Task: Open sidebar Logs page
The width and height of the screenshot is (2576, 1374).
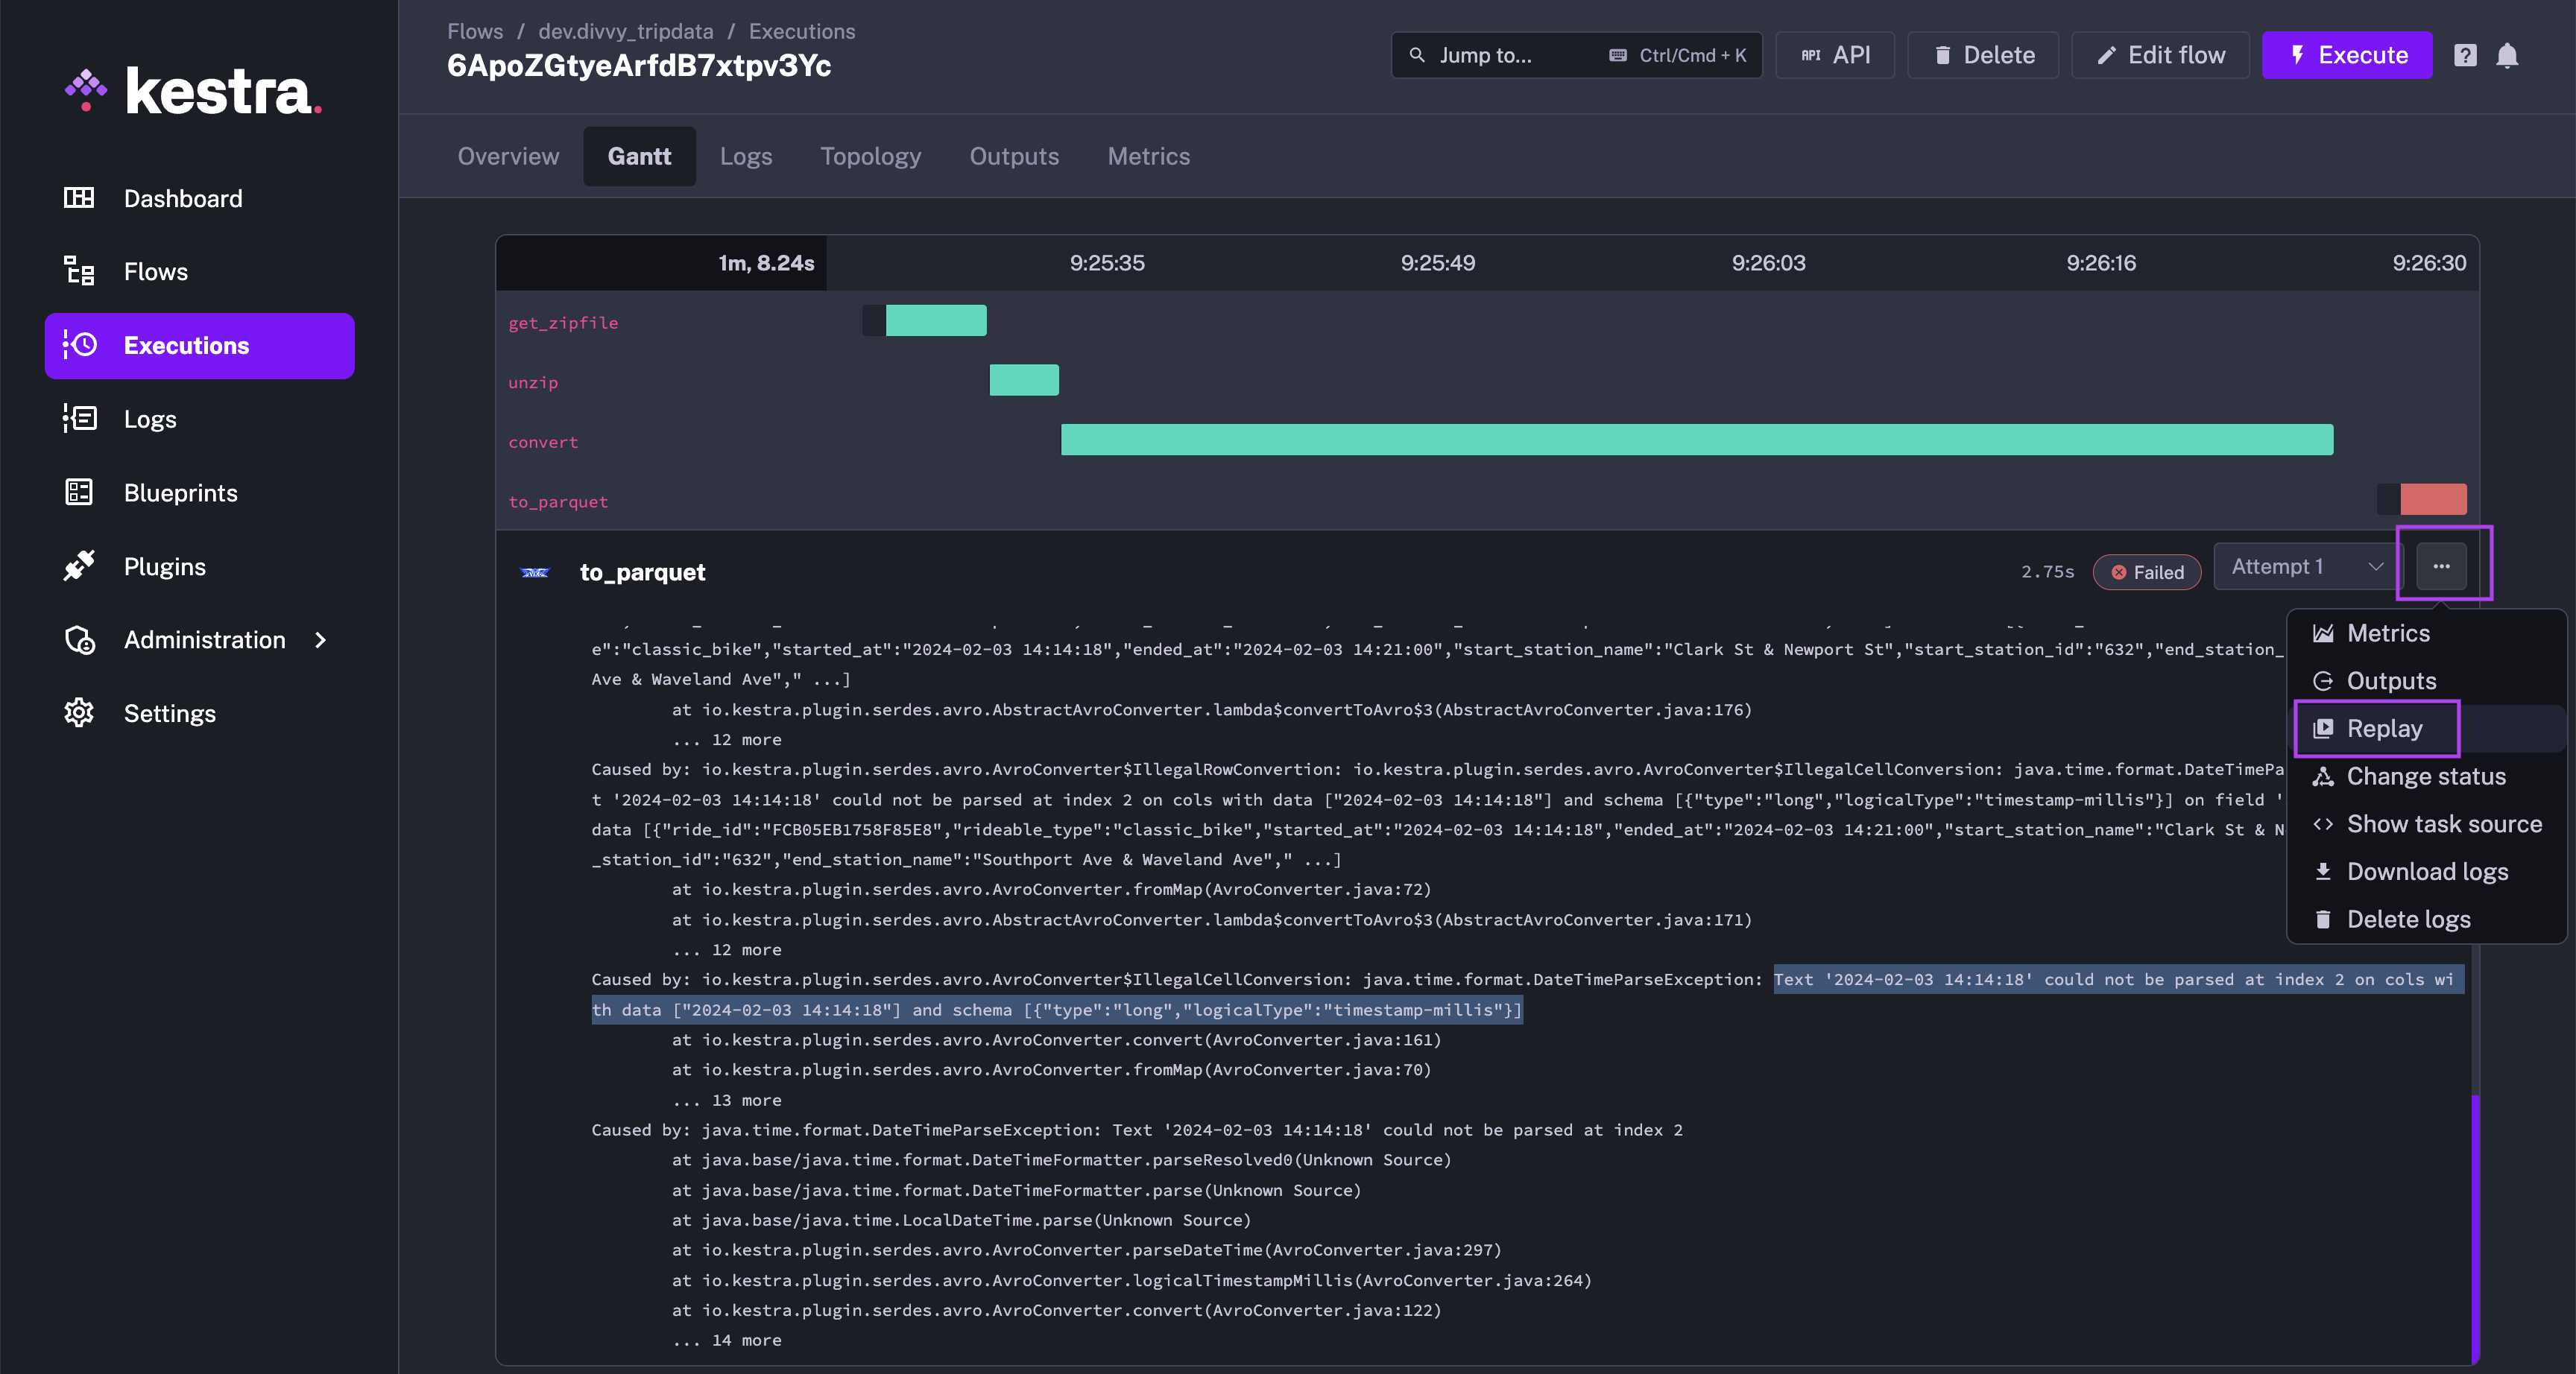Action: (149, 419)
